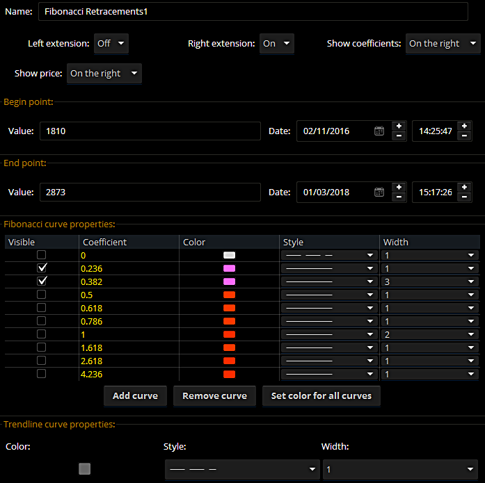Change gray trendline color swatch
Image resolution: width=485 pixels, height=483 pixels.
(x=84, y=469)
